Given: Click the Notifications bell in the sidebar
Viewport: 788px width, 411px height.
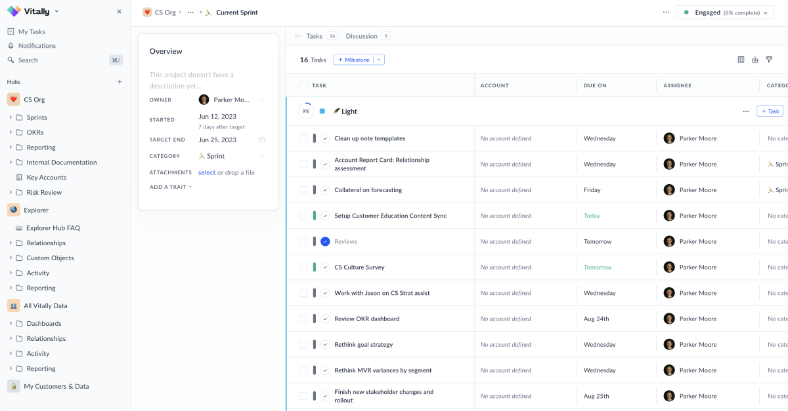Looking at the screenshot, I should (x=11, y=45).
